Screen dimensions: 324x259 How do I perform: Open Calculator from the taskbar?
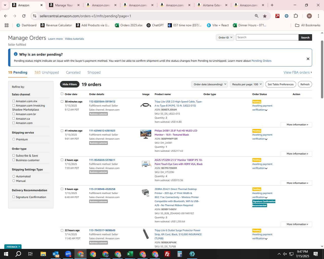[x=180, y=254]
